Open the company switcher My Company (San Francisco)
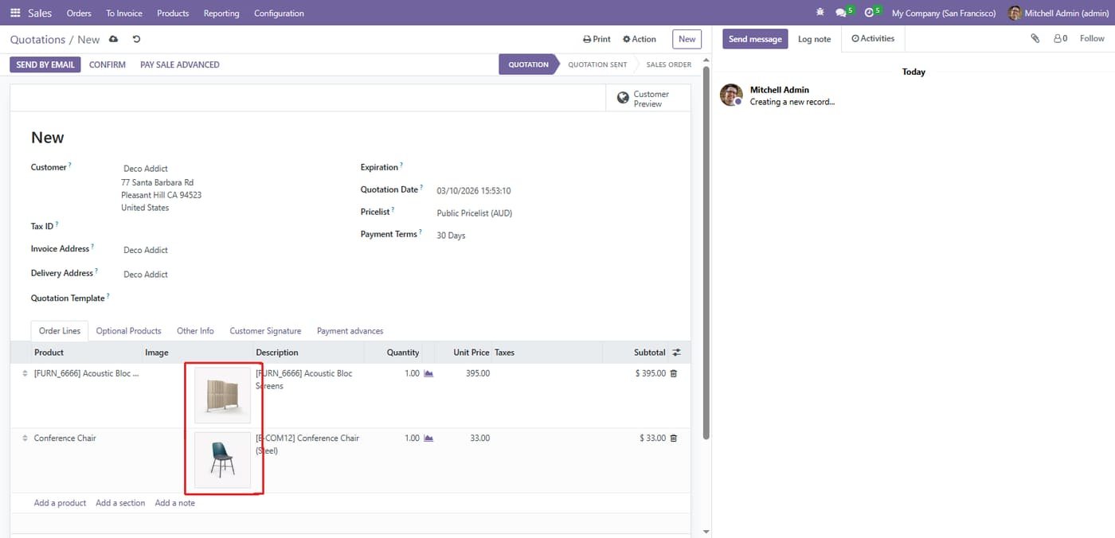The height and width of the screenshot is (538, 1115). coord(944,13)
